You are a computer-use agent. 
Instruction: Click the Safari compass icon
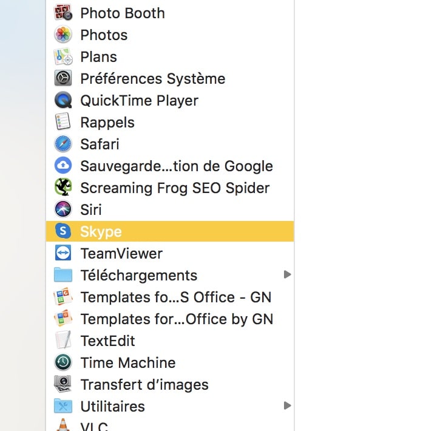pyautogui.click(x=63, y=144)
